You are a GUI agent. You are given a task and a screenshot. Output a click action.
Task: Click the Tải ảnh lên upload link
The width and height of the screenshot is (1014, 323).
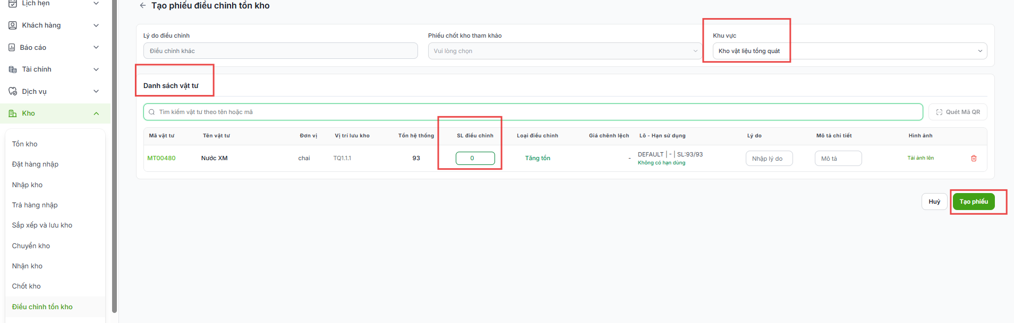[x=921, y=158]
